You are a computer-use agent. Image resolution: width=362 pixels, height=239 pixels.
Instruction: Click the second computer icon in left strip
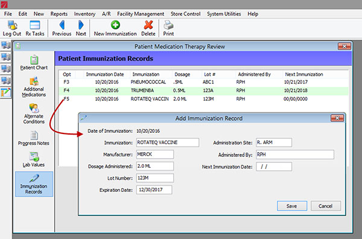pos(5,57)
